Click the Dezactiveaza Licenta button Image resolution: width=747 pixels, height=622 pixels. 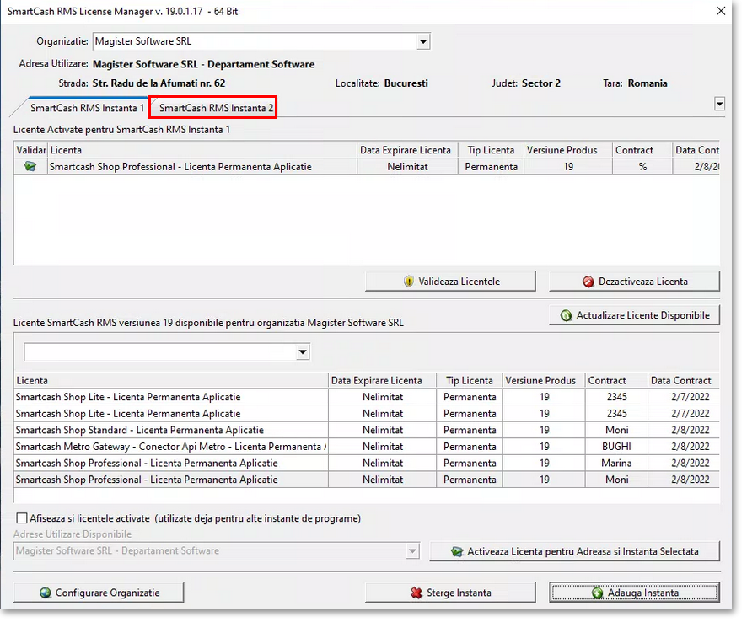pos(634,282)
